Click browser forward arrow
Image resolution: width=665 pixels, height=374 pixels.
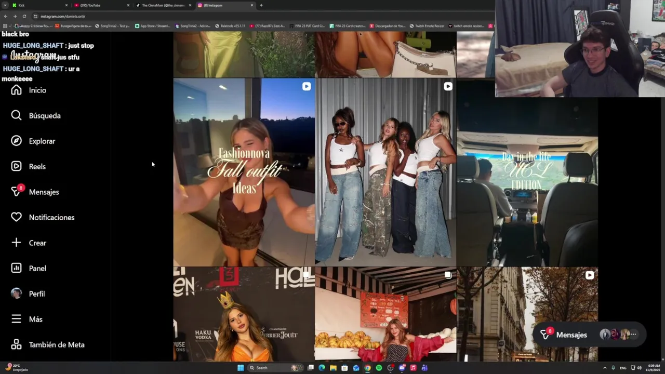(15, 16)
